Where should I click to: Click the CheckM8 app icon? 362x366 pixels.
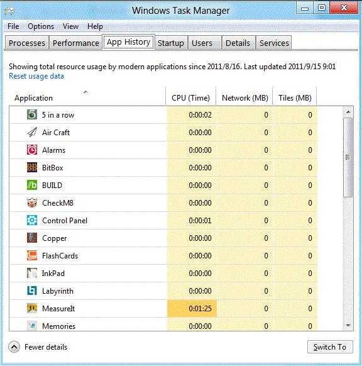[32, 202]
